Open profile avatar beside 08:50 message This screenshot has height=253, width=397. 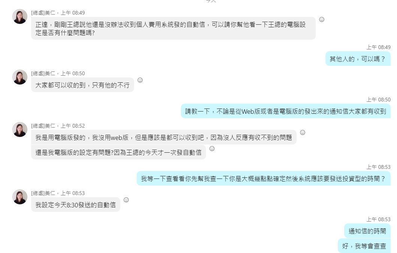[20, 77]
